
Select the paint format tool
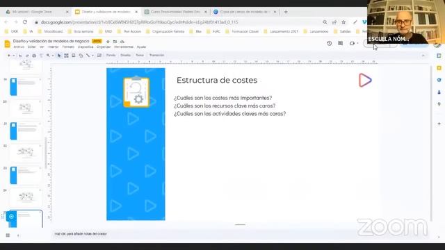point(41,56)
